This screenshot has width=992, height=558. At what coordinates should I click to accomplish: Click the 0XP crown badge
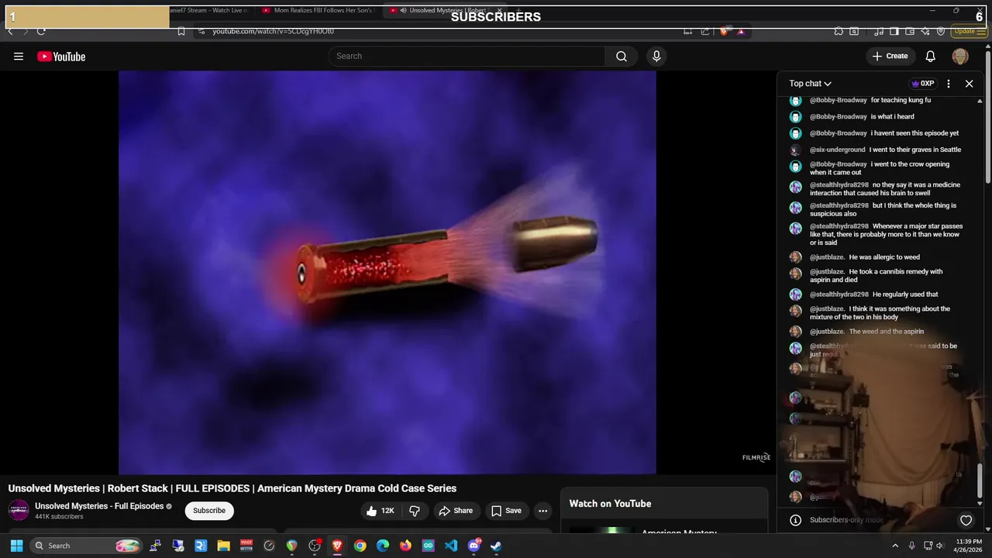click(922, 84)
